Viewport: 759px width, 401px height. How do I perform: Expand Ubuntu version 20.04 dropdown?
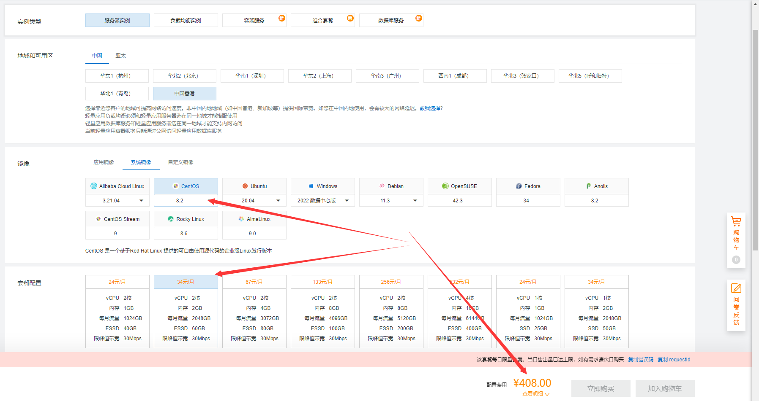(278, 201)
